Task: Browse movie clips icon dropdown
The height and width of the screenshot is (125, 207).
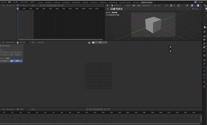Action: pos(90,43)
